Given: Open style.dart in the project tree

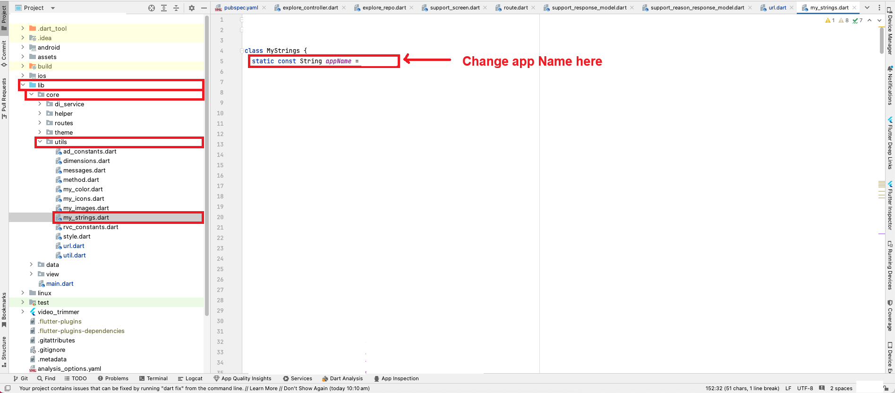Looking at the screenshot, I should [x=77, y=236].
